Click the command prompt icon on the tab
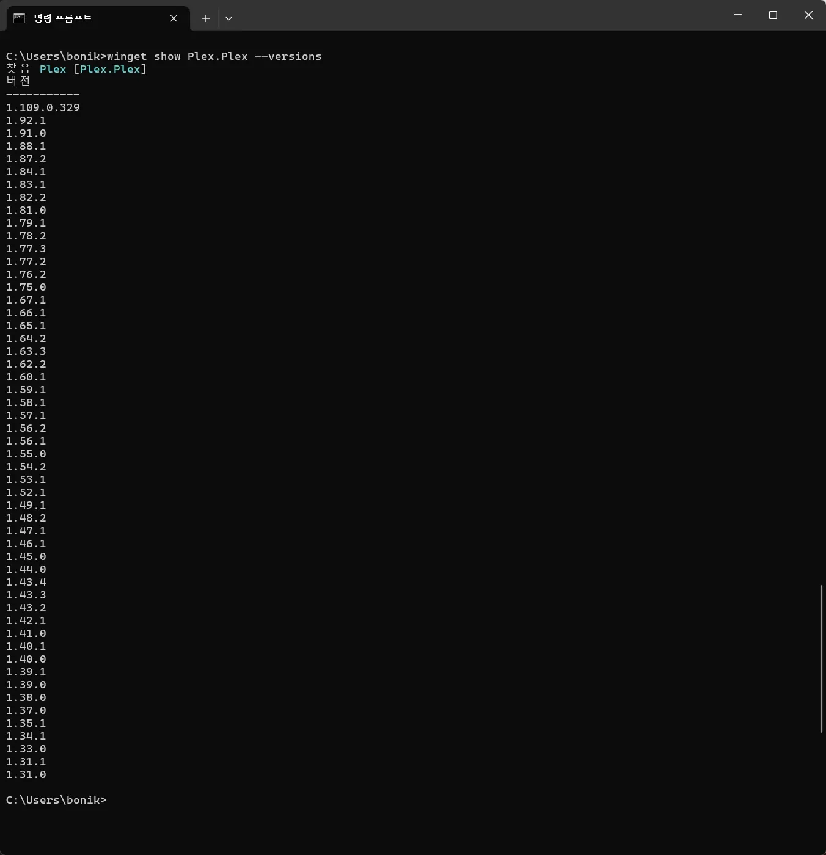 click(x=20, y=18)
